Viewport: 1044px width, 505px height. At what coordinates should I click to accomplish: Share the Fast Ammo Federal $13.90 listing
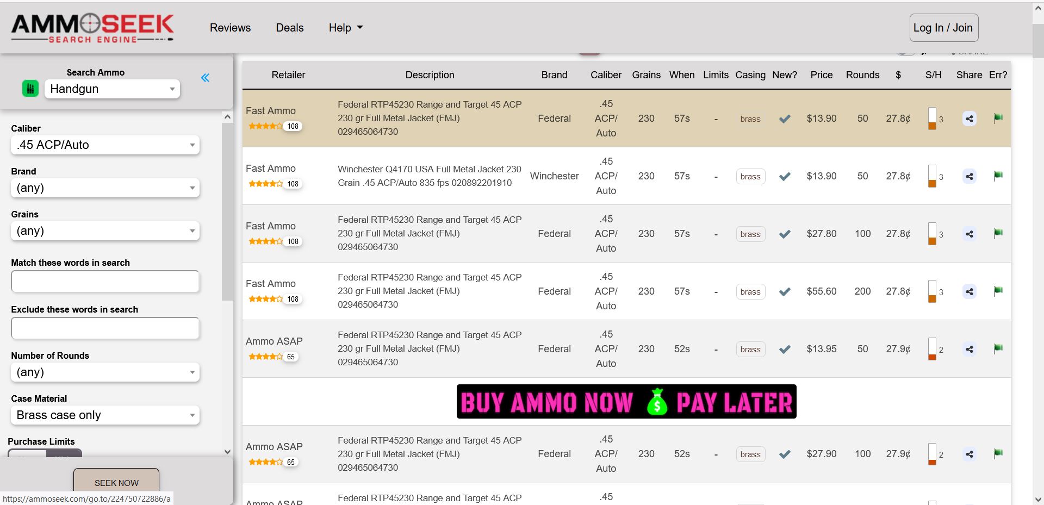click(970, 119)
